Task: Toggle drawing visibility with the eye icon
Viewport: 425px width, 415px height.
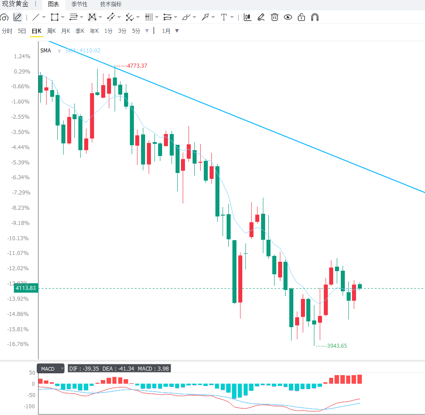Action: pos(288,17)
